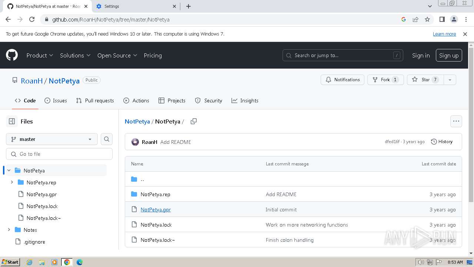Expand NotPetya.rep folder in tree
Screen dimensions: 474x267
pyautogui.click(x=12, y=182)
